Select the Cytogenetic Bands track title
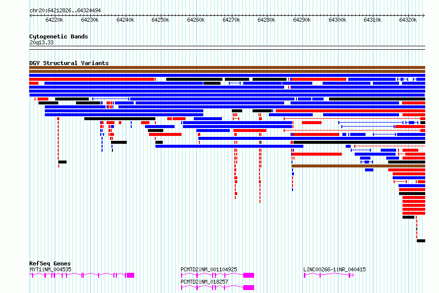 (x=59, y=36)
